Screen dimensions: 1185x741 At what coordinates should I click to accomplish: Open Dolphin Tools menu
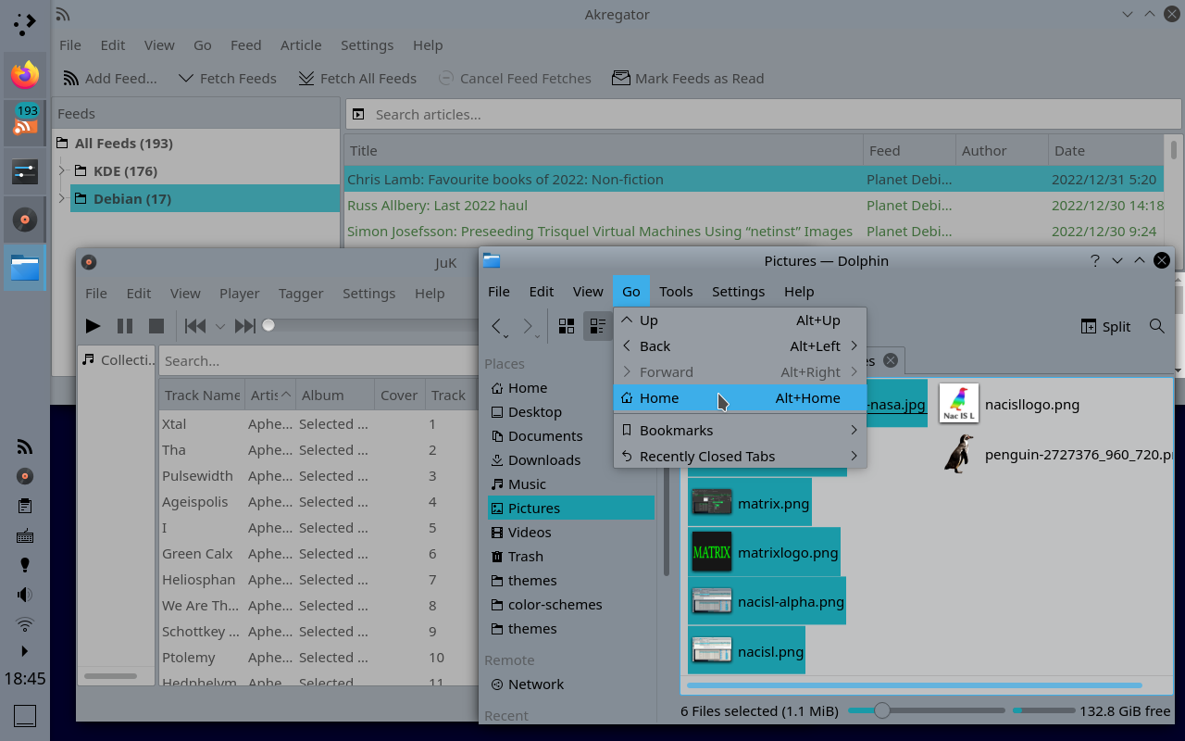676,292
